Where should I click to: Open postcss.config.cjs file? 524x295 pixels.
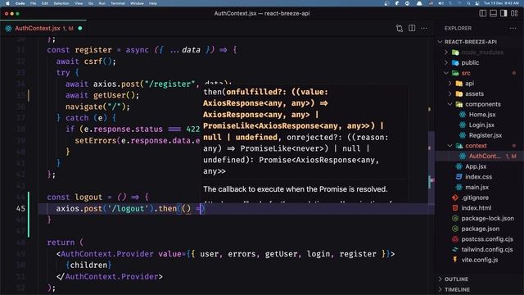coord(487,238)
